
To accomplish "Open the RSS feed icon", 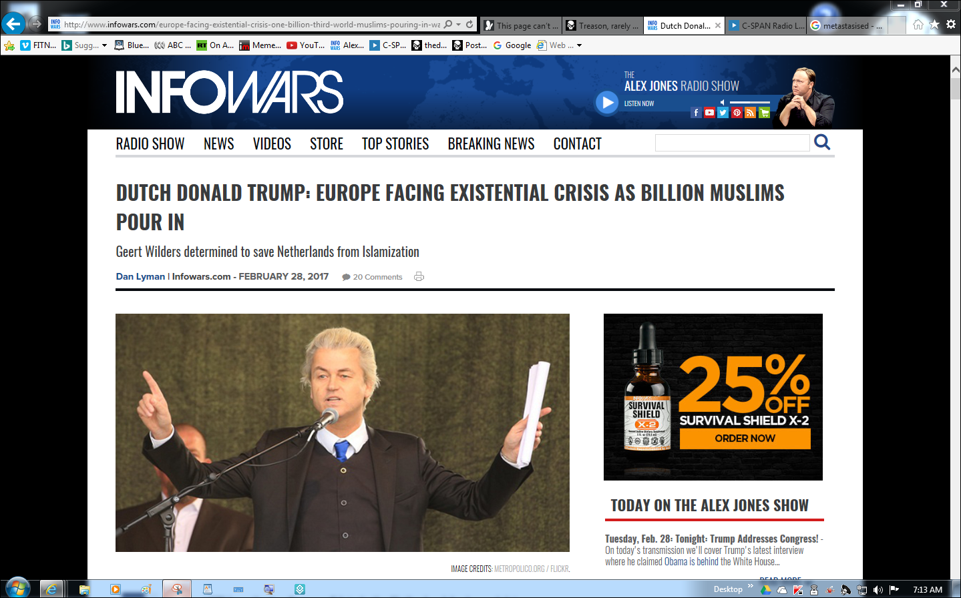I will coord(750,113).
